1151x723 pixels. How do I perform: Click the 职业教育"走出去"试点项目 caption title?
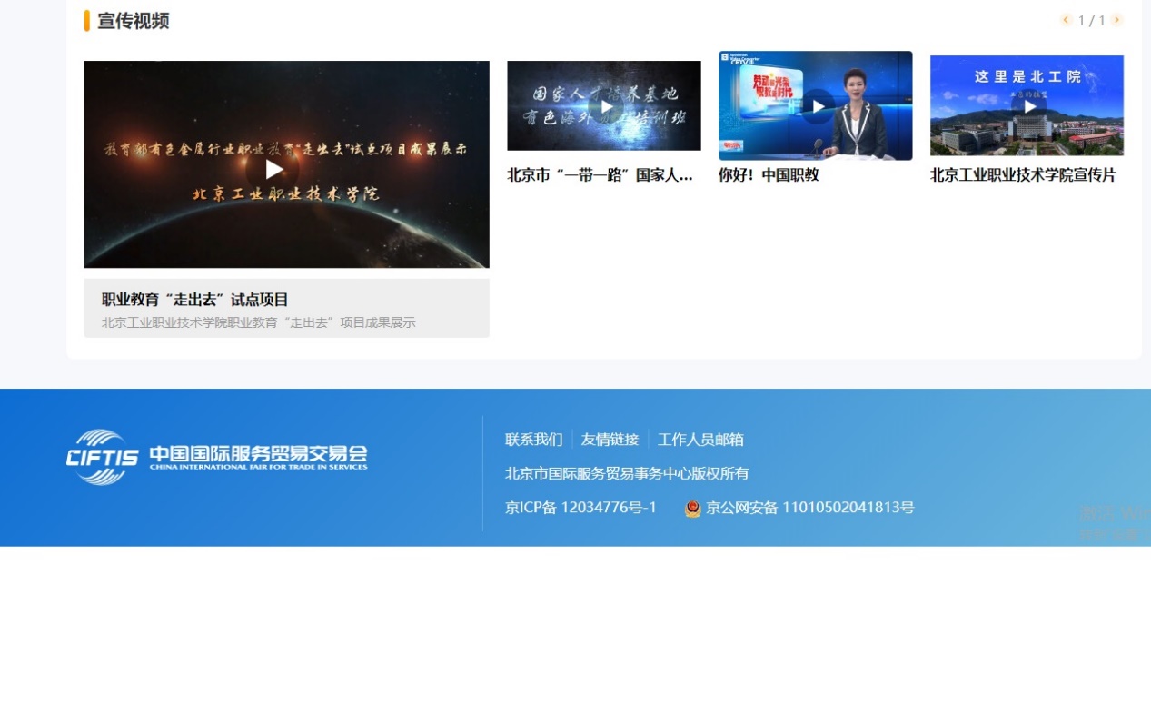195,300
